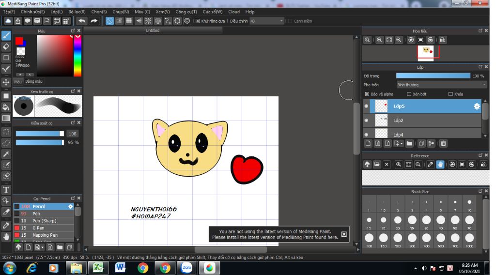This screenshot has height=275, width=496.
Task: Hide the Lớp2 layer
Action: coord(366,121)
